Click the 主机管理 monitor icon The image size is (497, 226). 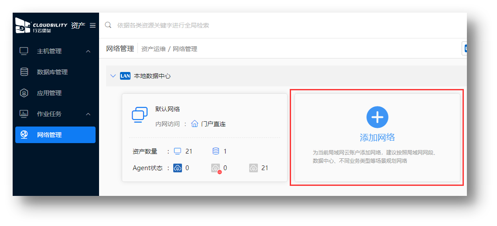pos(24,51)
